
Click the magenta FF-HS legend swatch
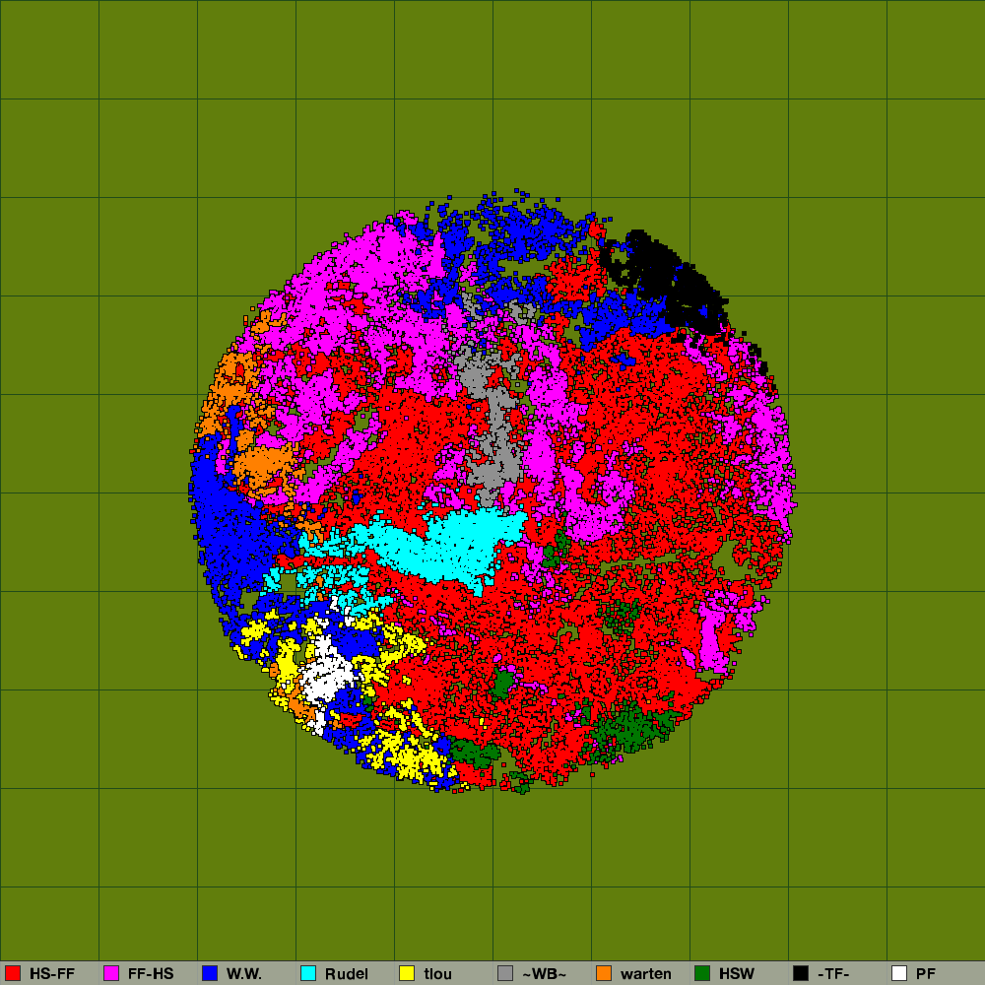pyautogui.click(x=111, y=973)
